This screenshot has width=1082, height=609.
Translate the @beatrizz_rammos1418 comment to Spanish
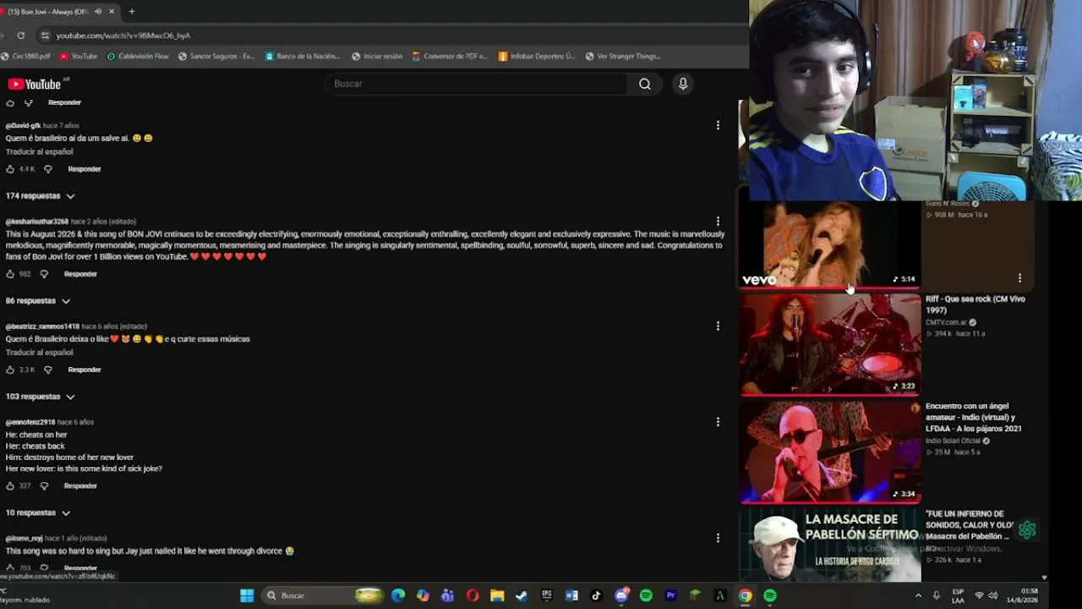(x=40, y=353)
